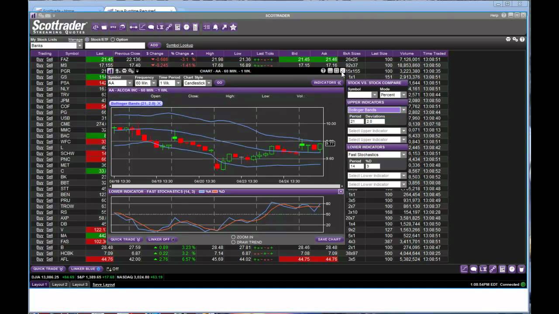Image resolution: width=559 pixels, height=314 pixels.
Task: Open the Frequency 60 Min. dropdown
Action: 153,83
